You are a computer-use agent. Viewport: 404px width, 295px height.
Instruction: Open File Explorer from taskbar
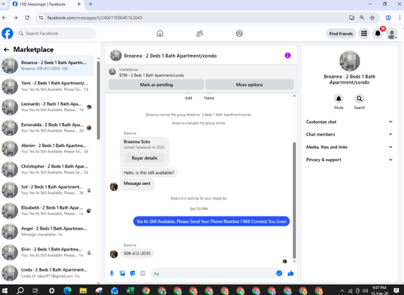(83, 290)
